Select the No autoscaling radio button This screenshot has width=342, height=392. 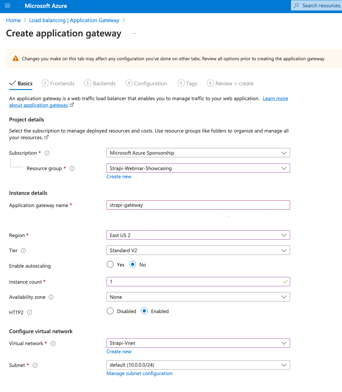tap(133, 264)
